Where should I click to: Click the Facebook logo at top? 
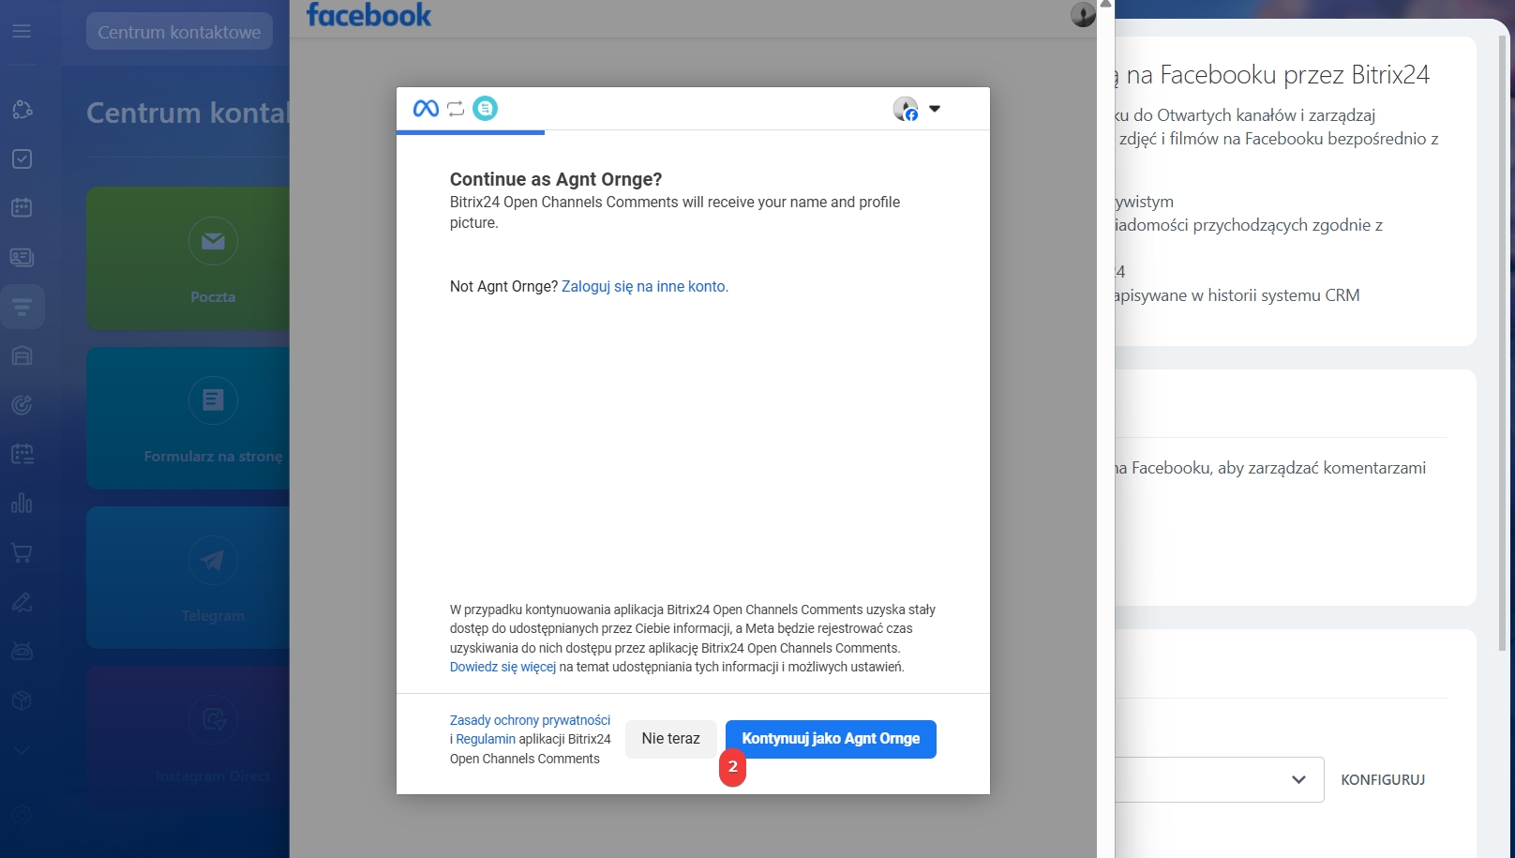368,15
